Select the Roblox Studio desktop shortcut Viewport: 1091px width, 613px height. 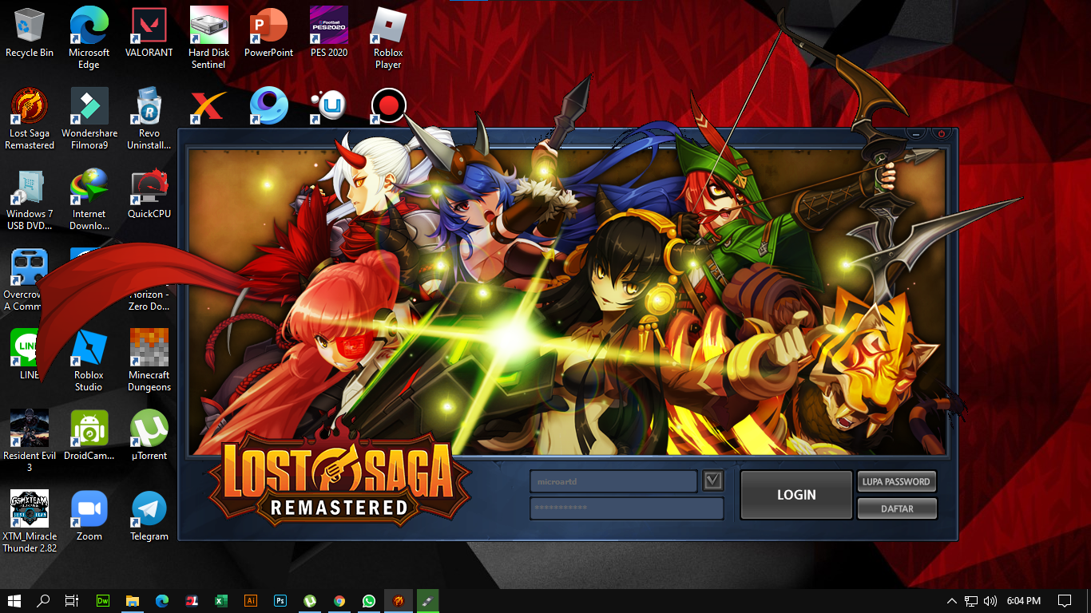tap(89, 361)
